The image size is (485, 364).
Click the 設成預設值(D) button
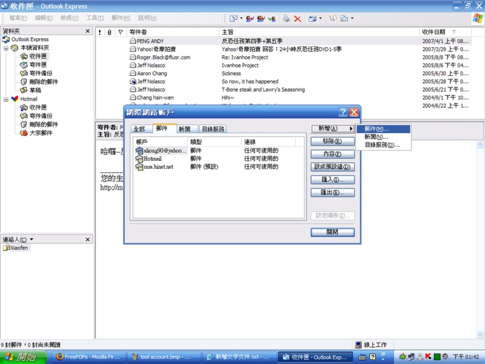332,167
